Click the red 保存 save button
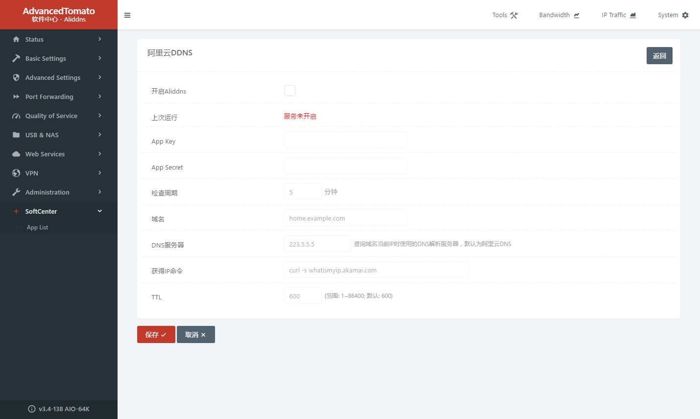Screen dimensions: 700x419 (156, 335)
